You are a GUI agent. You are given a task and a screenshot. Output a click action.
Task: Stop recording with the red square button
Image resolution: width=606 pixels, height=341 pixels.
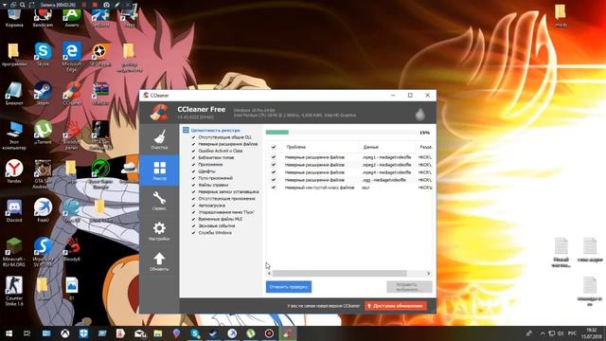click(x=95, y=5)
